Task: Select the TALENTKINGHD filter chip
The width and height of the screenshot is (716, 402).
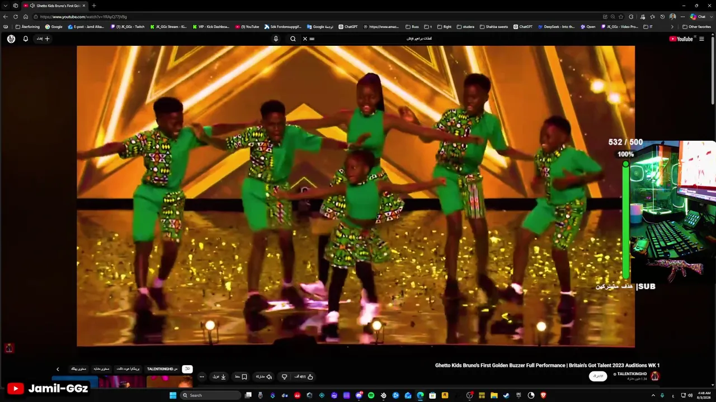Action: (162, 369)
